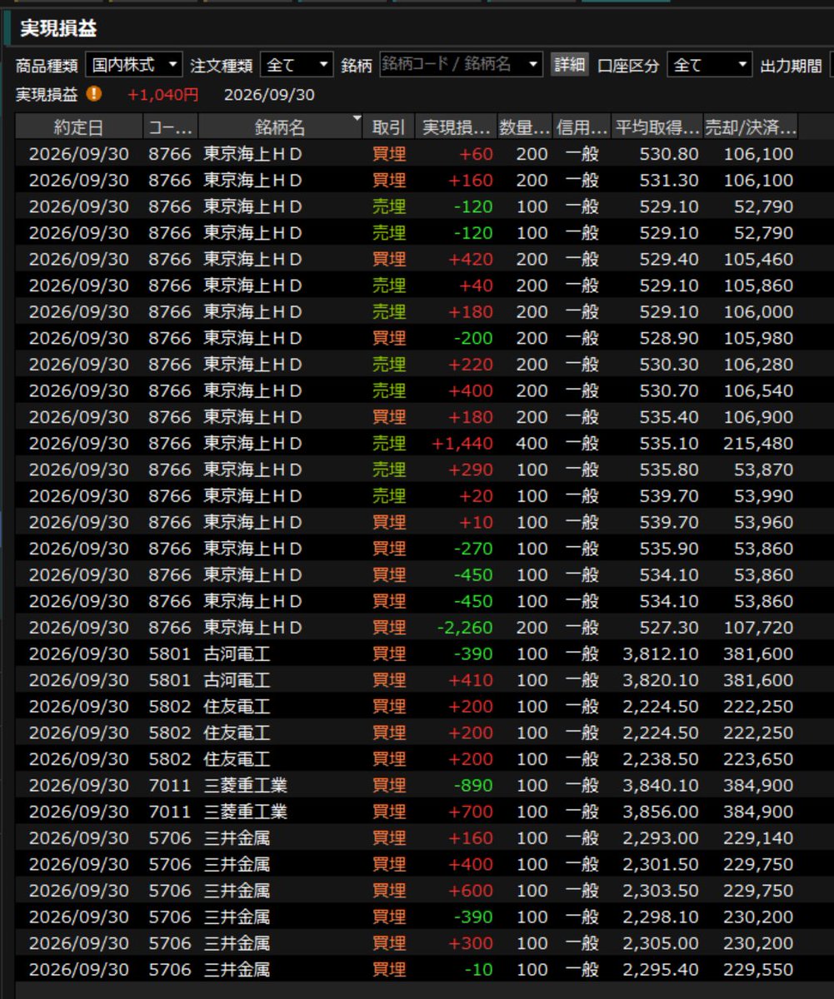Select the 223,650 amount cell

(x=758, y=759)
